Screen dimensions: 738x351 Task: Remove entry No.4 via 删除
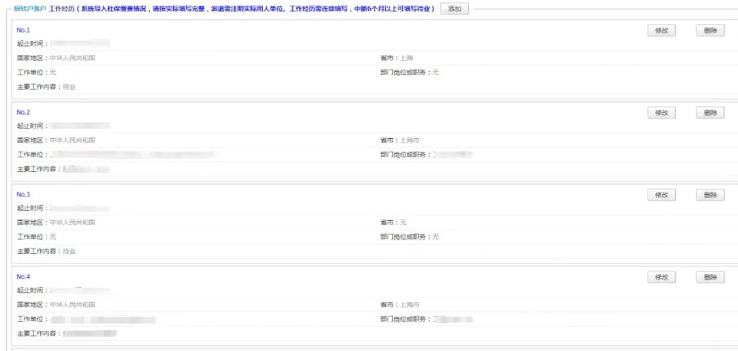click(x=710, y=277)
